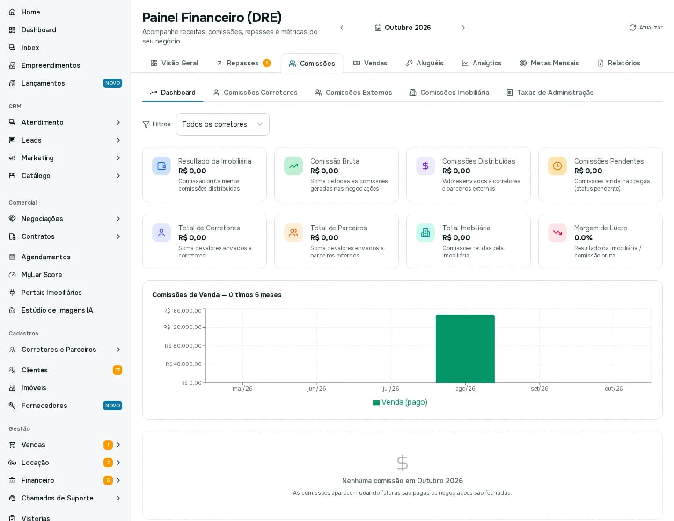Go to the next month
Screen dimensions: 674x521
[463, 28]
